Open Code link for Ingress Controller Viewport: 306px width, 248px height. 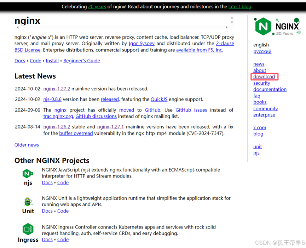(x=63, y=239)
